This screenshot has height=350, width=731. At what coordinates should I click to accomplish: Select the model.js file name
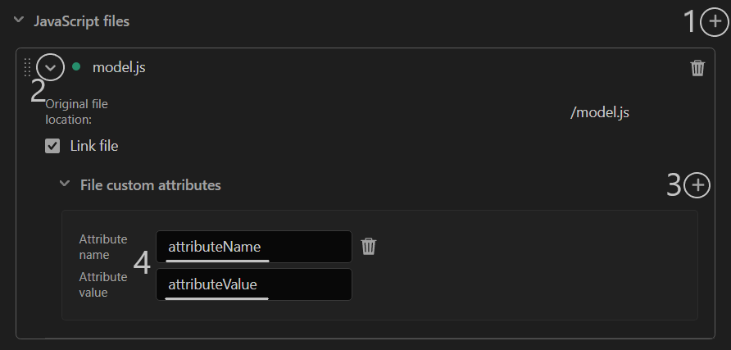coord(119,67)
